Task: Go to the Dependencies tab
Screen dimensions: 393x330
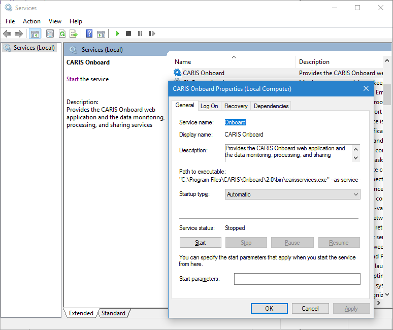Action: tap(271, 106)
